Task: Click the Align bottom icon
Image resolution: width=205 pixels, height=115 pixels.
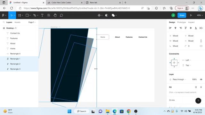Action: 196,28
